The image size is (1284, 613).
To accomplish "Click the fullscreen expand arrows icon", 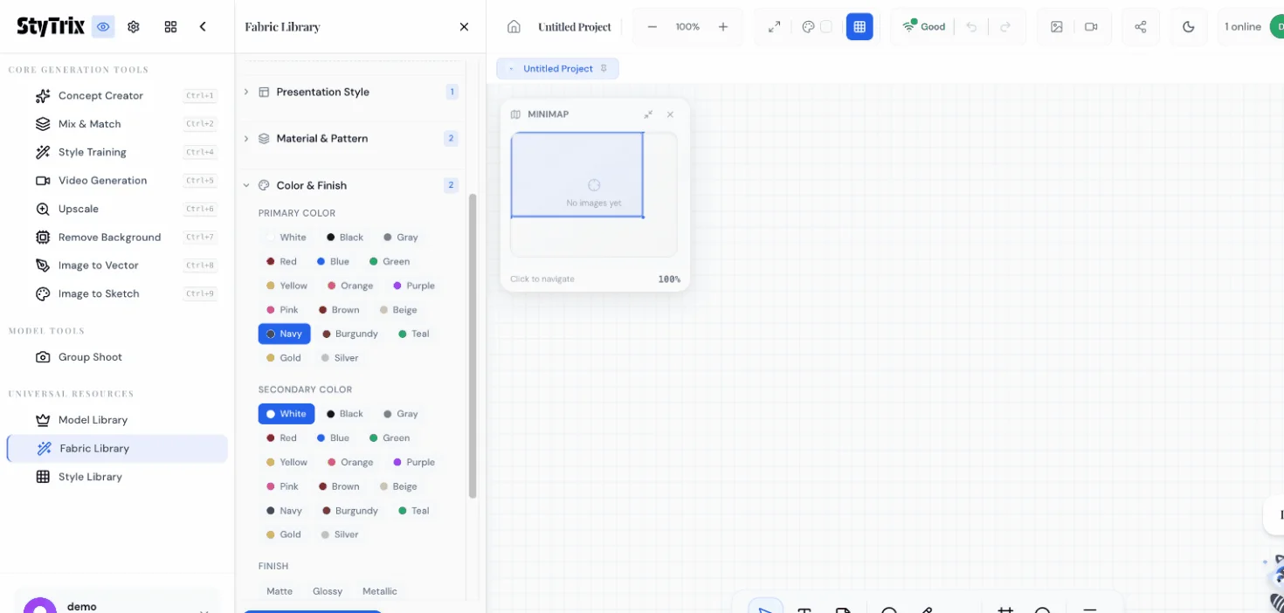I will [774, 27].
